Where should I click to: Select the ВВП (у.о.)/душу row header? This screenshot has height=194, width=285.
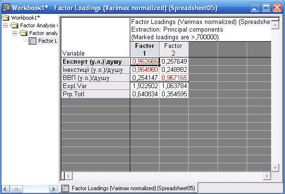point(96,78)
